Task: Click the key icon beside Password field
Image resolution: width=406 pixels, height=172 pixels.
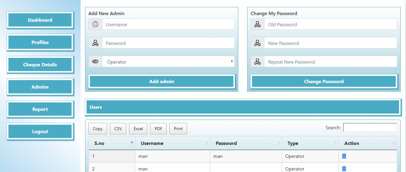Action: point(95,43)
